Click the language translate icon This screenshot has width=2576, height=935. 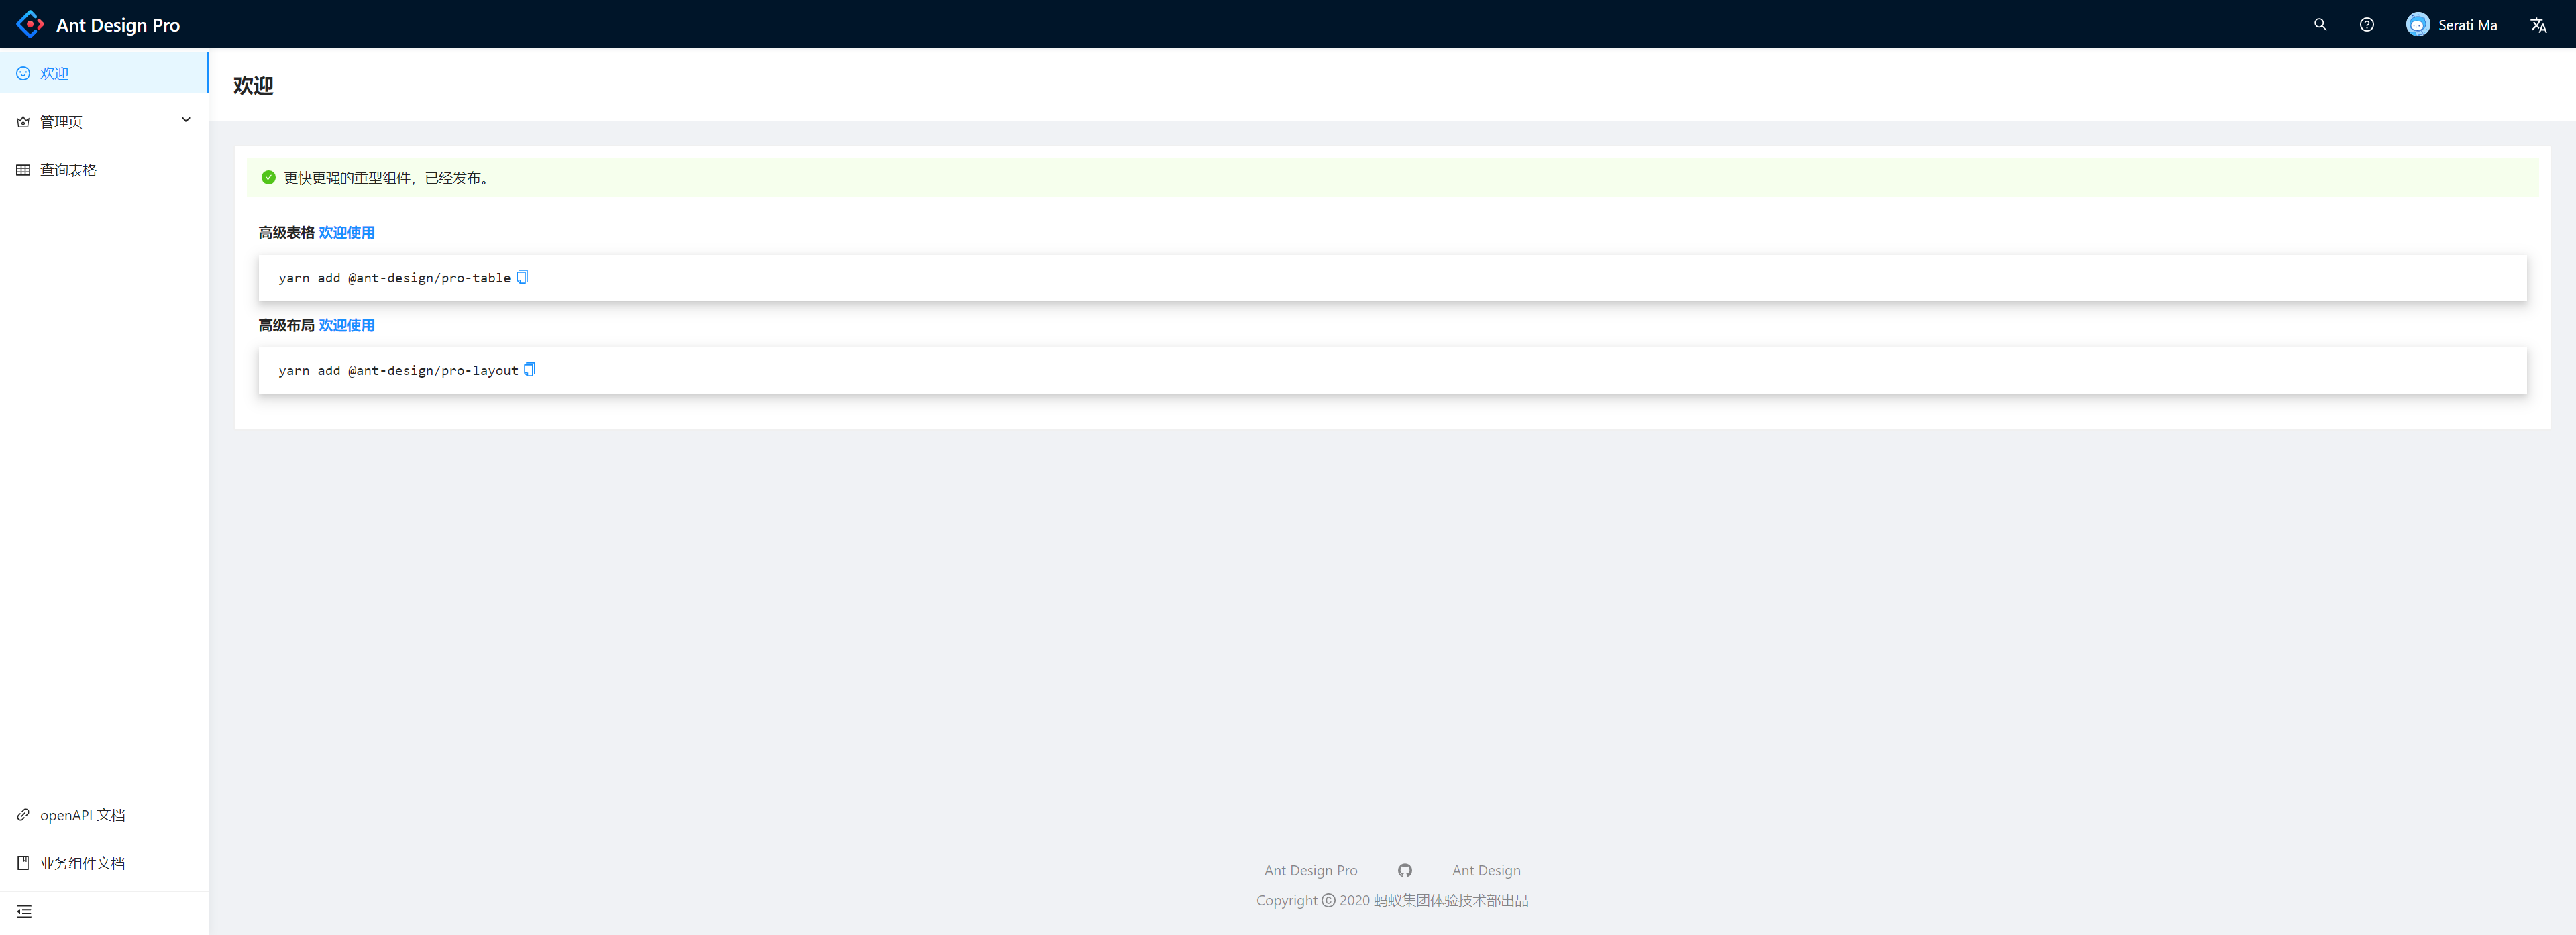pos(2538,25)
